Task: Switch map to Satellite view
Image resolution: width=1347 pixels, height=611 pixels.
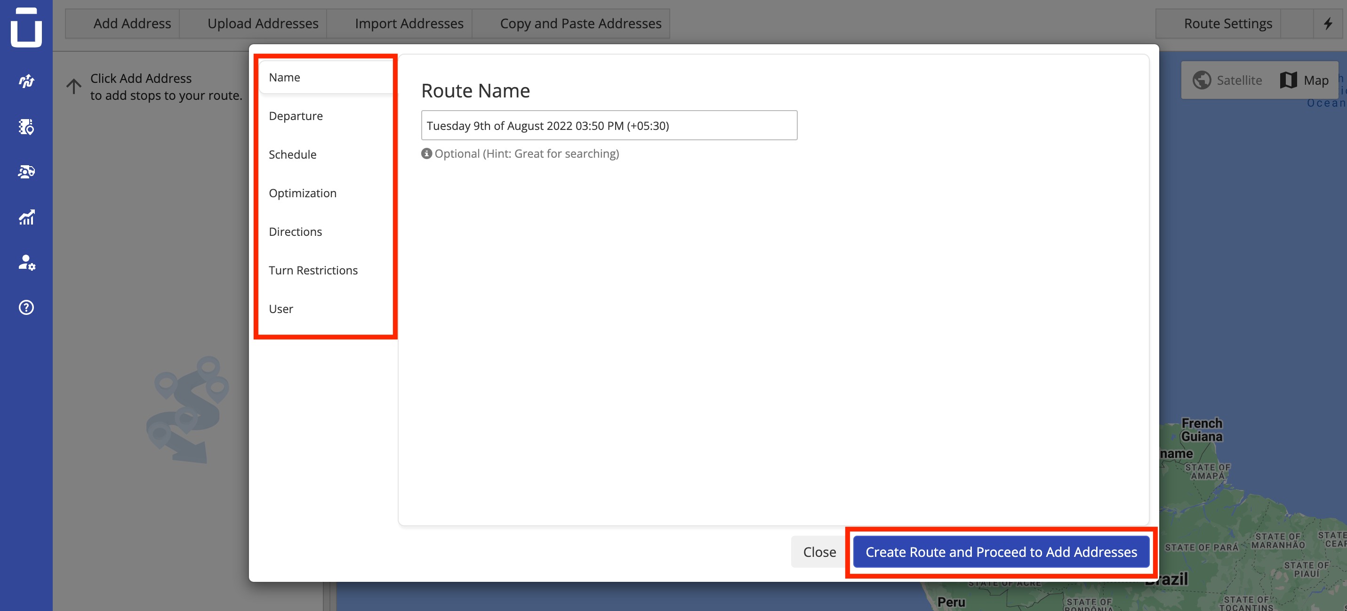Action: click(x=1227, y=80)
